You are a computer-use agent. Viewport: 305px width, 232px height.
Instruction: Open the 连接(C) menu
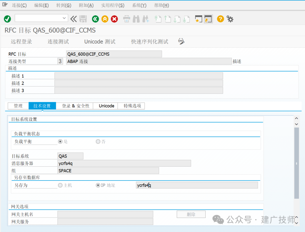(x=19, y=5)
